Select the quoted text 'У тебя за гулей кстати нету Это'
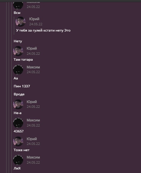The height and width of the screenshot is (173, 141). 43,31
